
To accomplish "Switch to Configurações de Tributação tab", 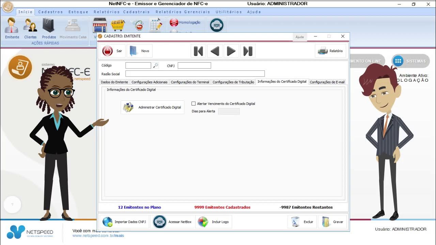I will coord(233,82).
